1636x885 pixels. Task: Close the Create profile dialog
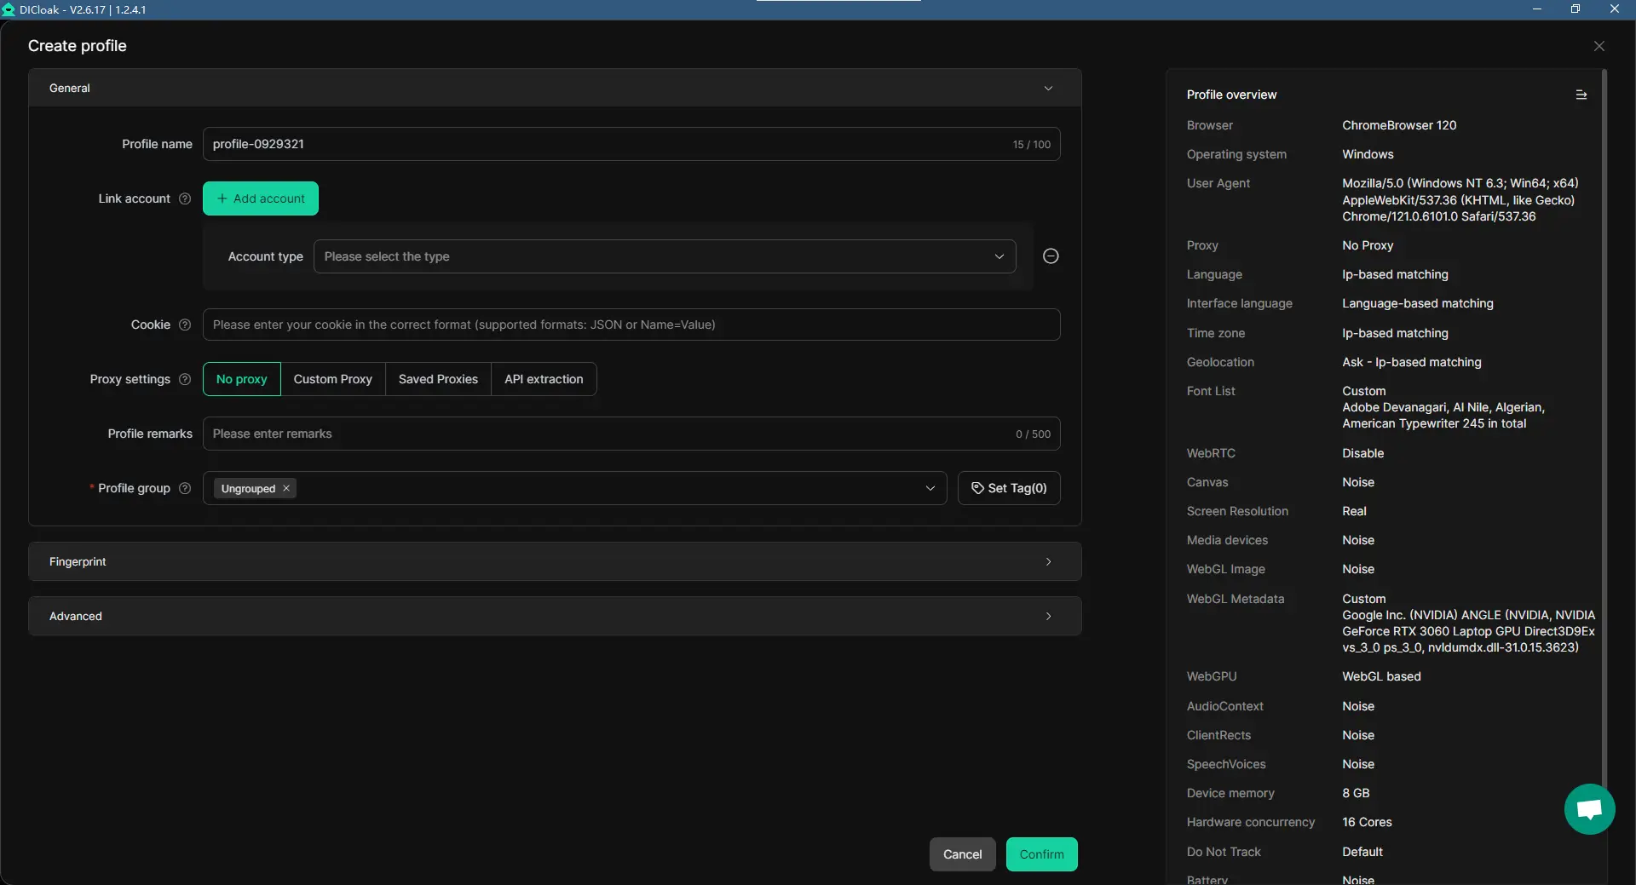click(1599, 46)
